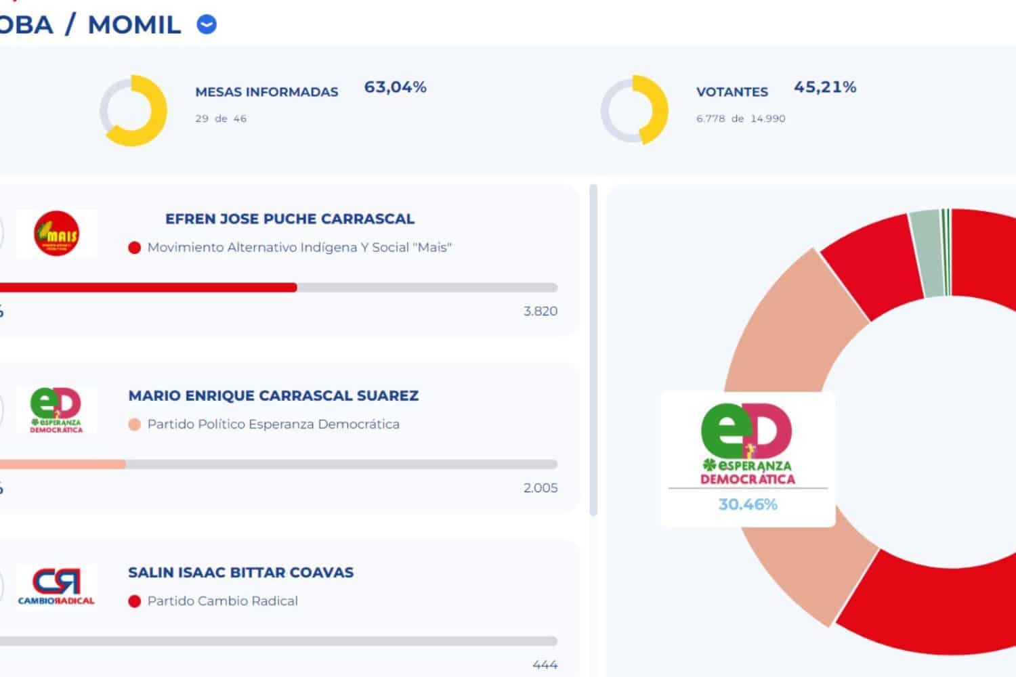
Task: Click the salmon dot beside Partido Político Esperanza Democrática
Action: tap(134, 424)
